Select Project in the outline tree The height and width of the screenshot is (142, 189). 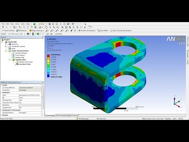[x=7, y=40]
